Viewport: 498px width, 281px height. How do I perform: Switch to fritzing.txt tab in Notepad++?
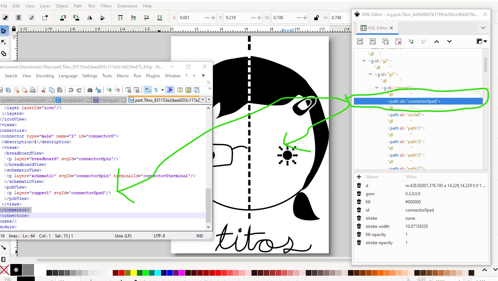click(x=110, y=100)
